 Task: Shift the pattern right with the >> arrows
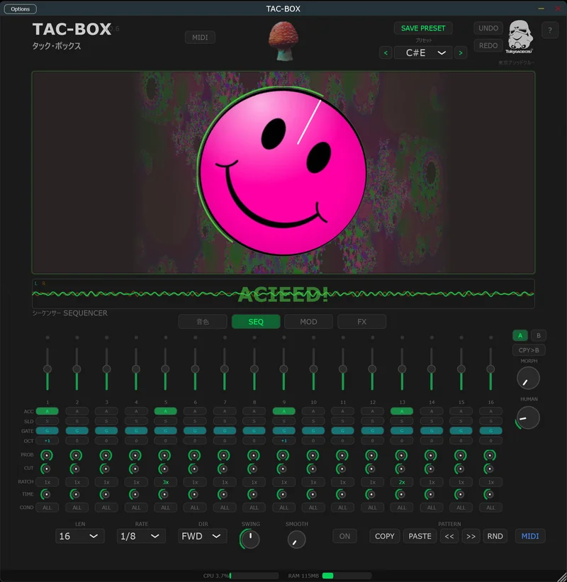click(x=471, y=537)
